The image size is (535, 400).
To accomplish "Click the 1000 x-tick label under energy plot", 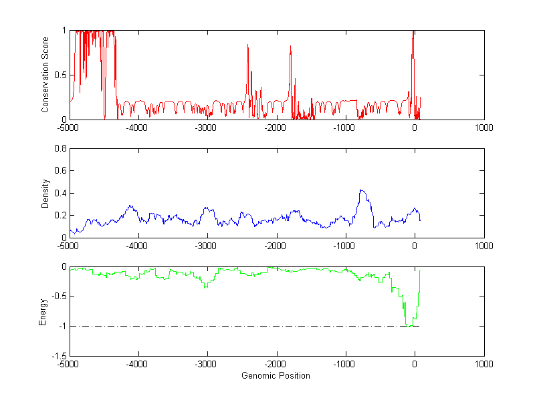I will [484, 365].
